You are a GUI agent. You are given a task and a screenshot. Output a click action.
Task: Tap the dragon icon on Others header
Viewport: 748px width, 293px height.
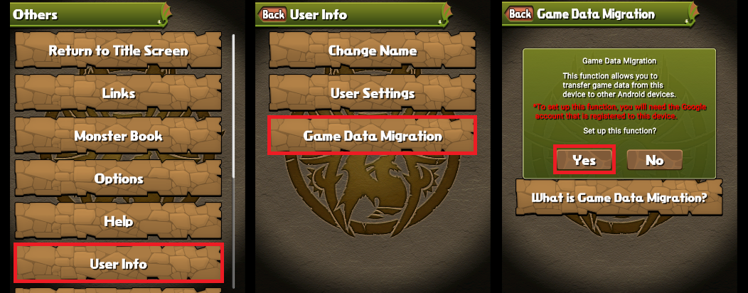164,13
